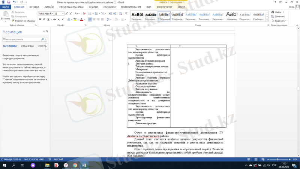
Task: Toggle italic (К) formatting
Action: point(44,20)
